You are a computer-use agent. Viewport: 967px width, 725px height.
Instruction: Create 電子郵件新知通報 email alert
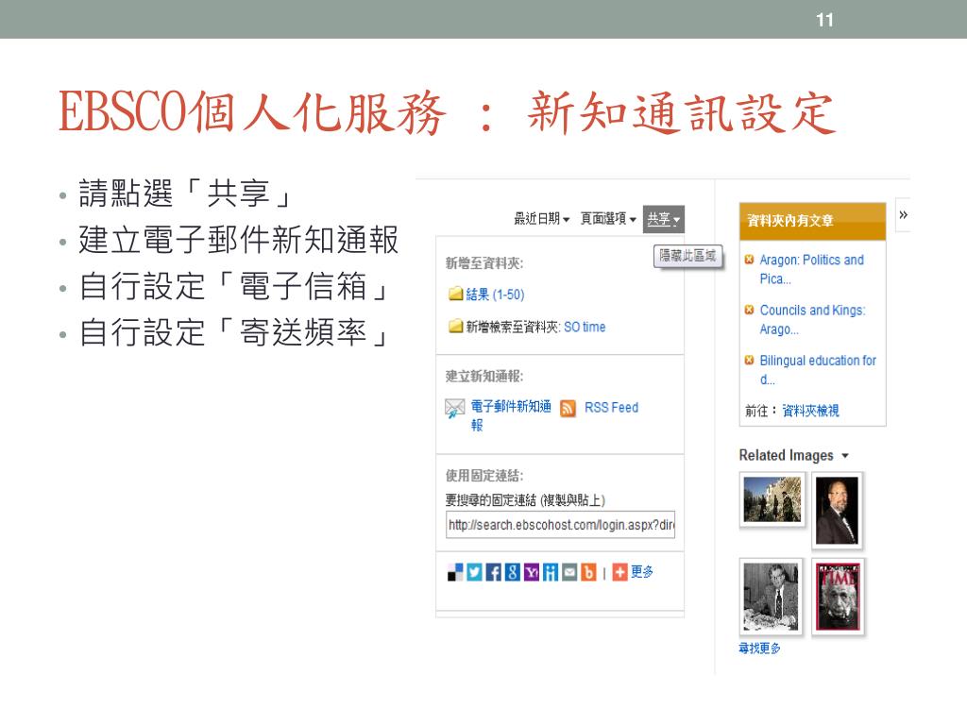[511, 415]
